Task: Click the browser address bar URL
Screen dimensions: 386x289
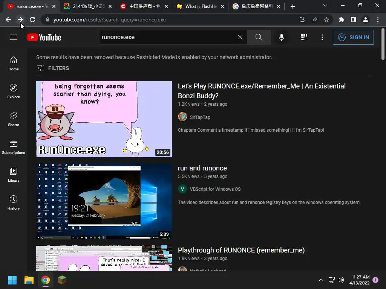Action: click(110, 20)
